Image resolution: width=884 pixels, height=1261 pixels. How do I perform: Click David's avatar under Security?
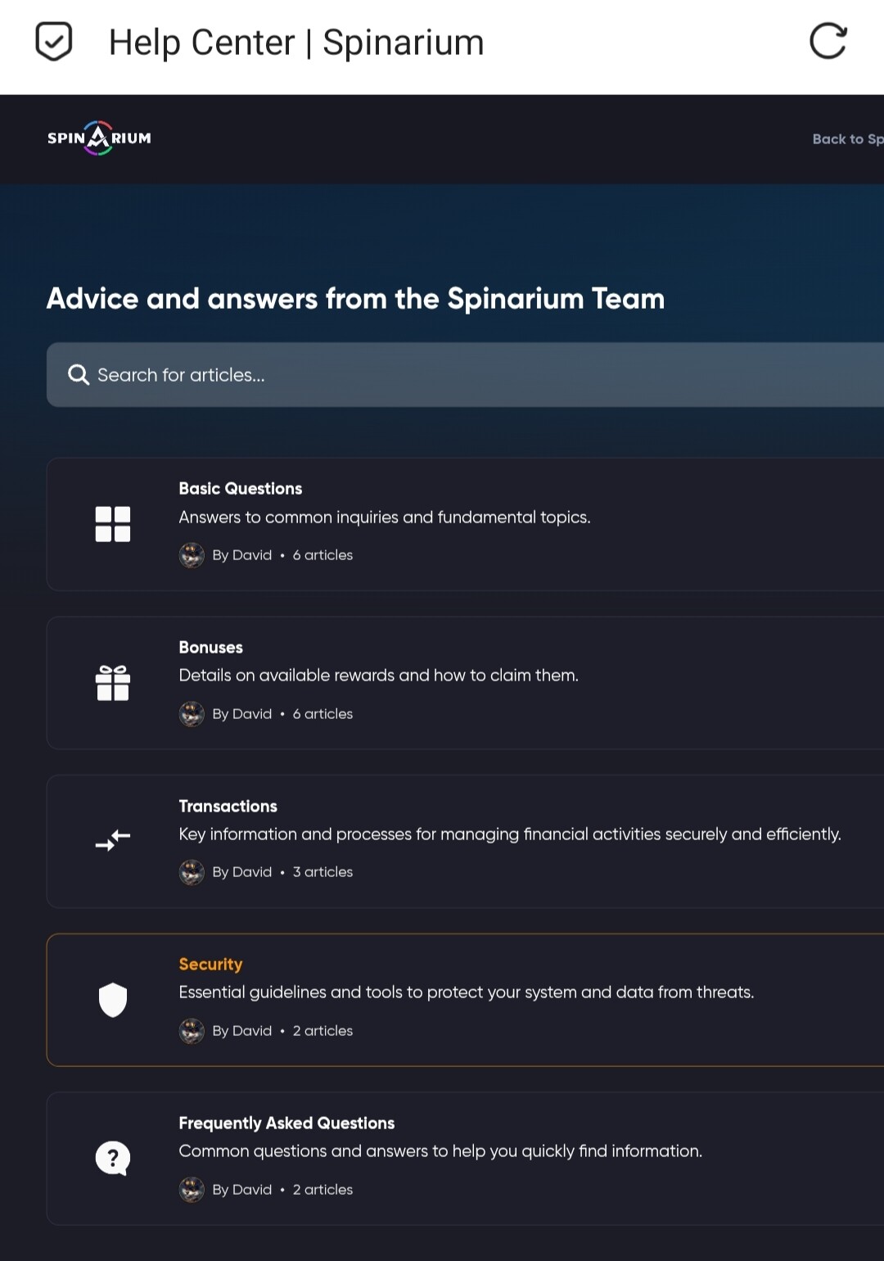click(x=192, y=1031)
